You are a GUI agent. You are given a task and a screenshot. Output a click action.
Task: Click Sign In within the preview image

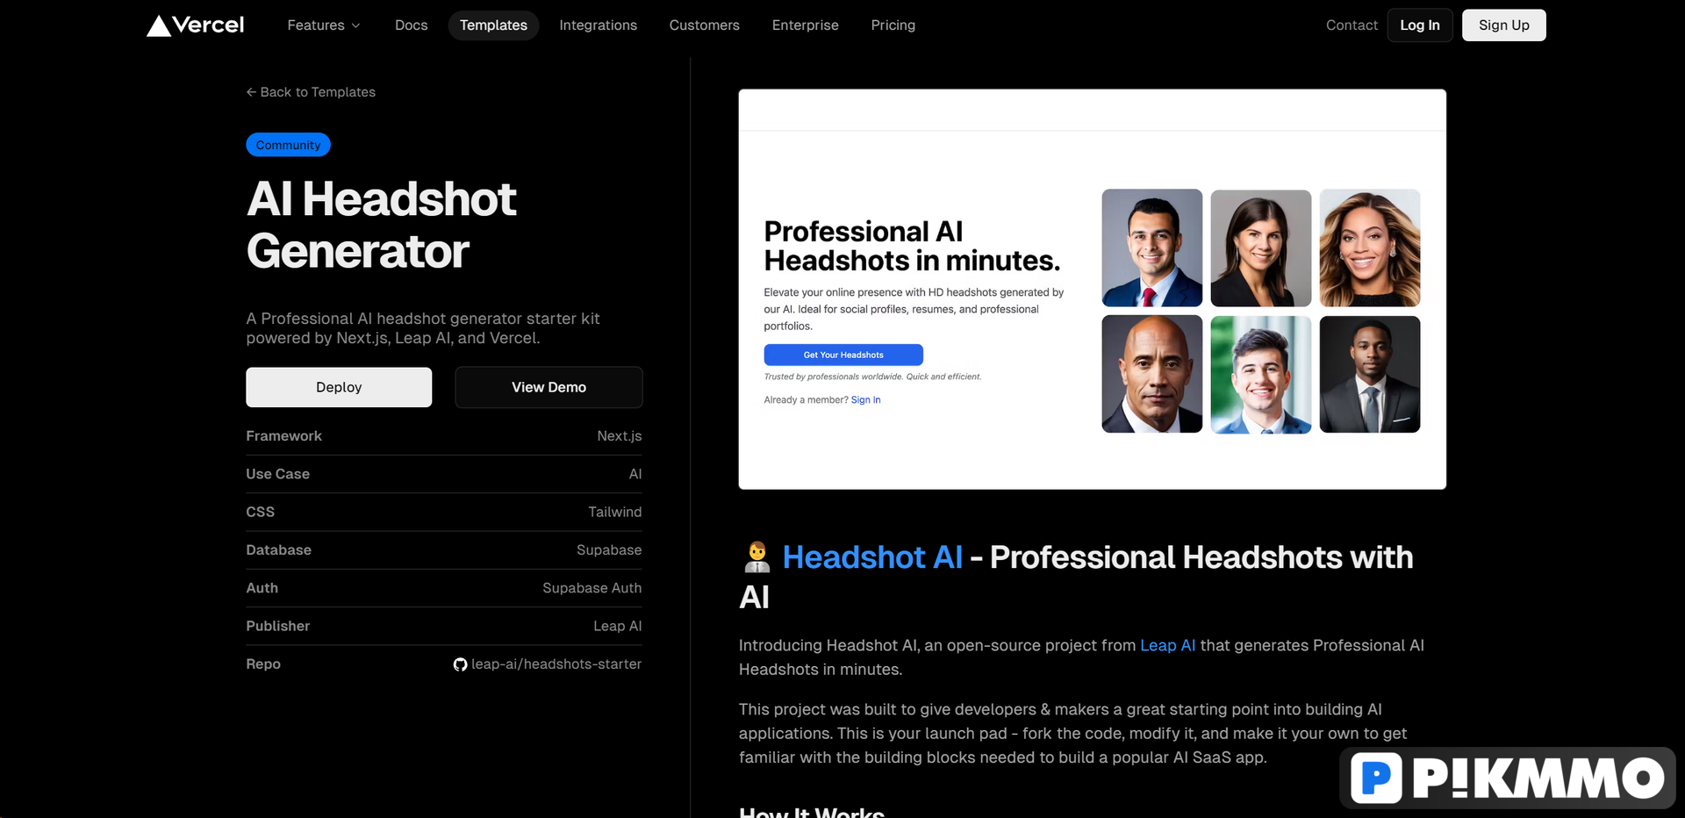[x=865, y=400]
